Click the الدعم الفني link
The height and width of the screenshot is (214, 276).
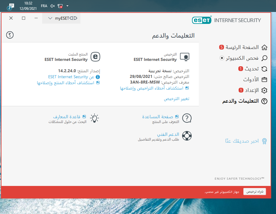168,134
